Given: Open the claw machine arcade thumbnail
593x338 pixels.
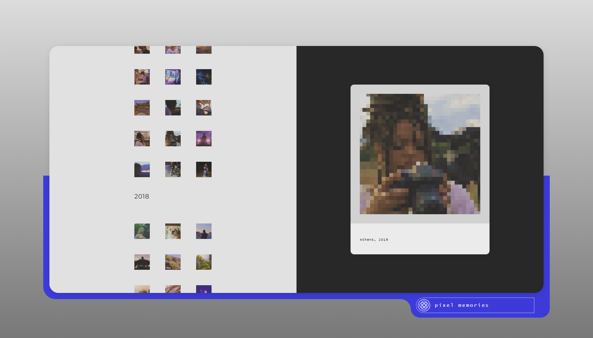Looking at the screenshot, I should tap(173, 77).
